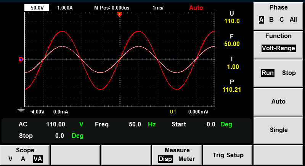Open the Volt-Range function selector
Viewport: 305px width, 166px height.
tap(278, 48)
